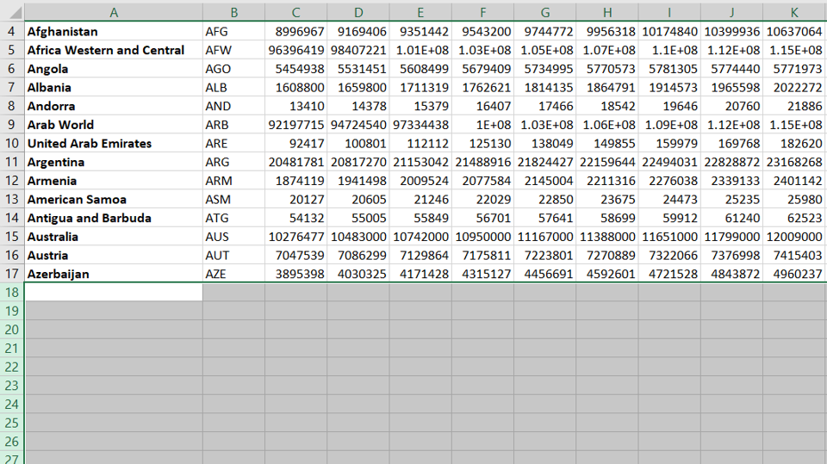
Task: Select empty cell A18 below Azerbaijan
Action: click(x=114, y=293)
